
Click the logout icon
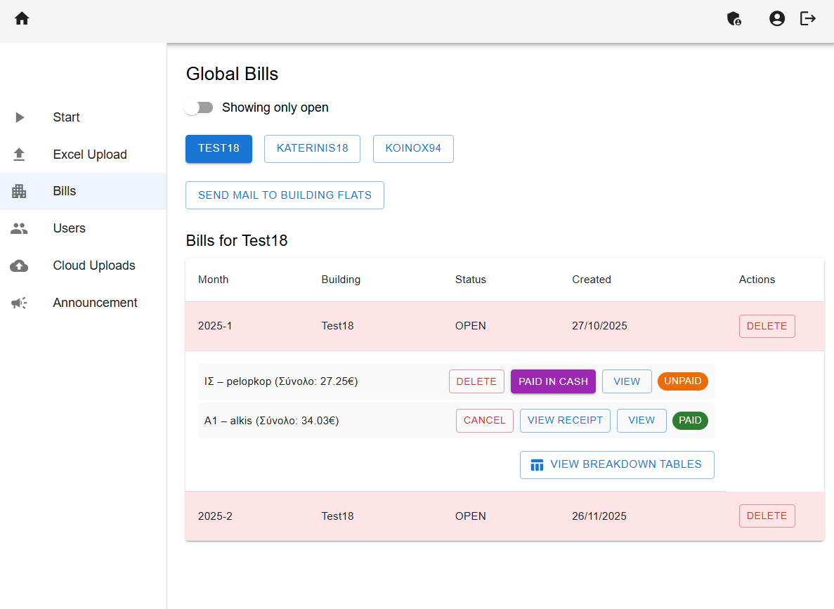pyautogui.click(x=808, y=19)
